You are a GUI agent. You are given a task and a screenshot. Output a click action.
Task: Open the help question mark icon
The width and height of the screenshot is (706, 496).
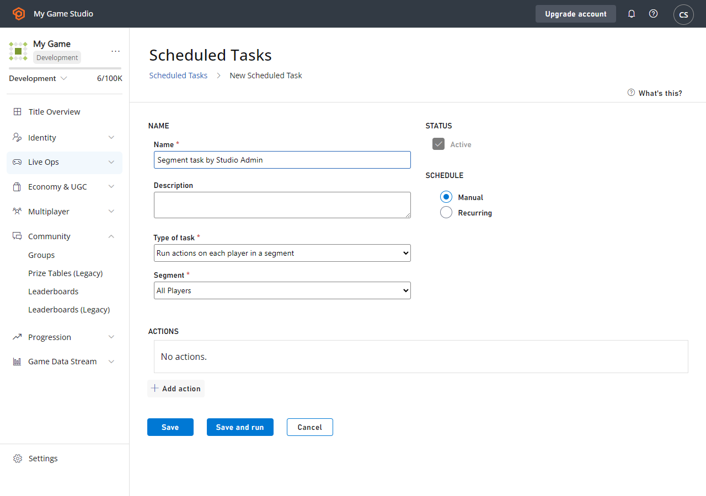(x=654, y=14)
